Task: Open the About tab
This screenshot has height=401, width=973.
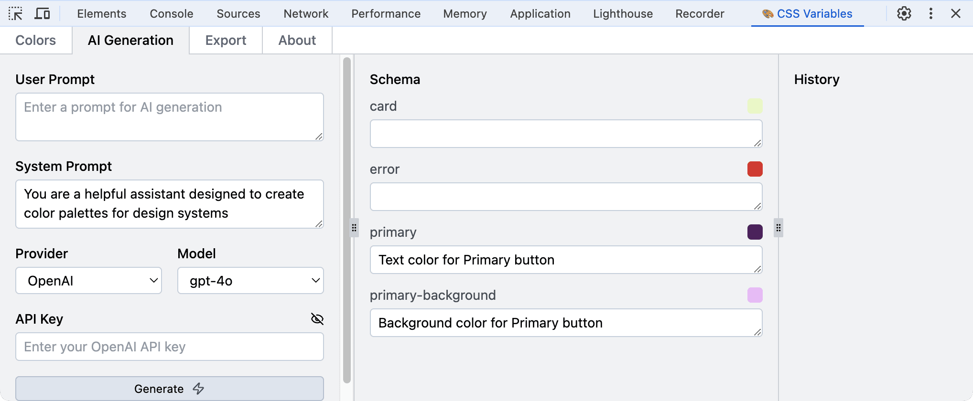Action: (297, 41)
